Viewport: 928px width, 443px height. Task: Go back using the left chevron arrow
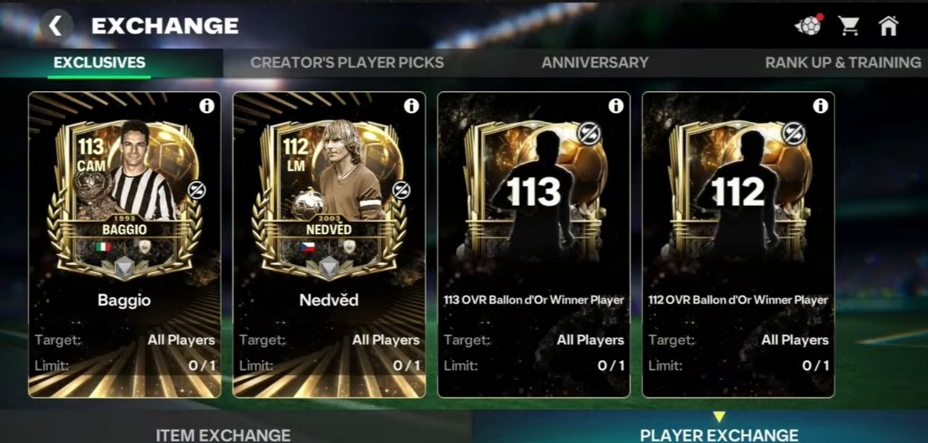tap(56, 26)
